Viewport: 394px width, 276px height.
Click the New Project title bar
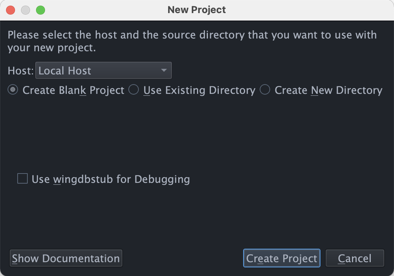[x=197, y=10]
